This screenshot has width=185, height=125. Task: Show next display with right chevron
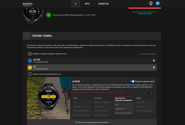point(151,93)
